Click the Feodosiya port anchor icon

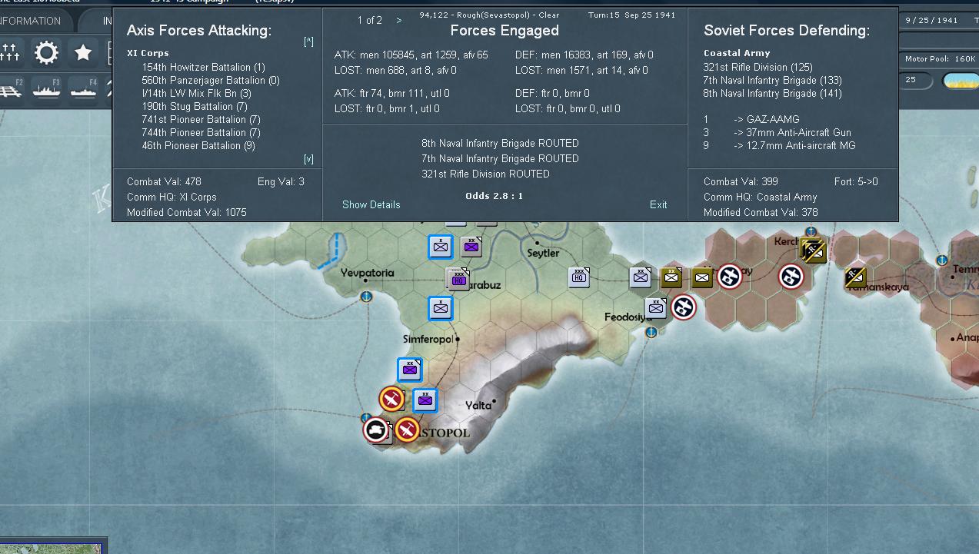coord(651,332)
